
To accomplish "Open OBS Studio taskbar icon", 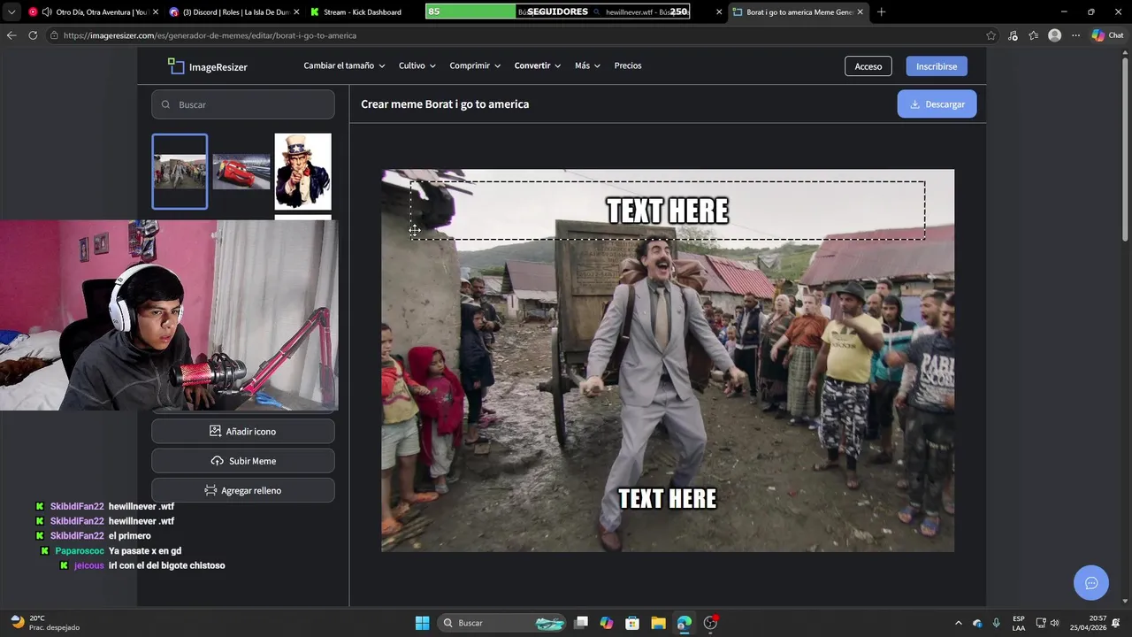I will pos(710,623).
